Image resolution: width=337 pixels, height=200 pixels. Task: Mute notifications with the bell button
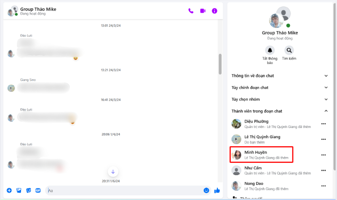pyautogui.click(x=270, y=50)
